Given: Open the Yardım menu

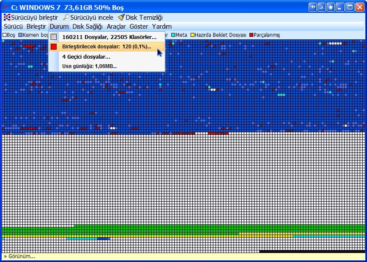Looking at the screenshot, I should 162,27.
